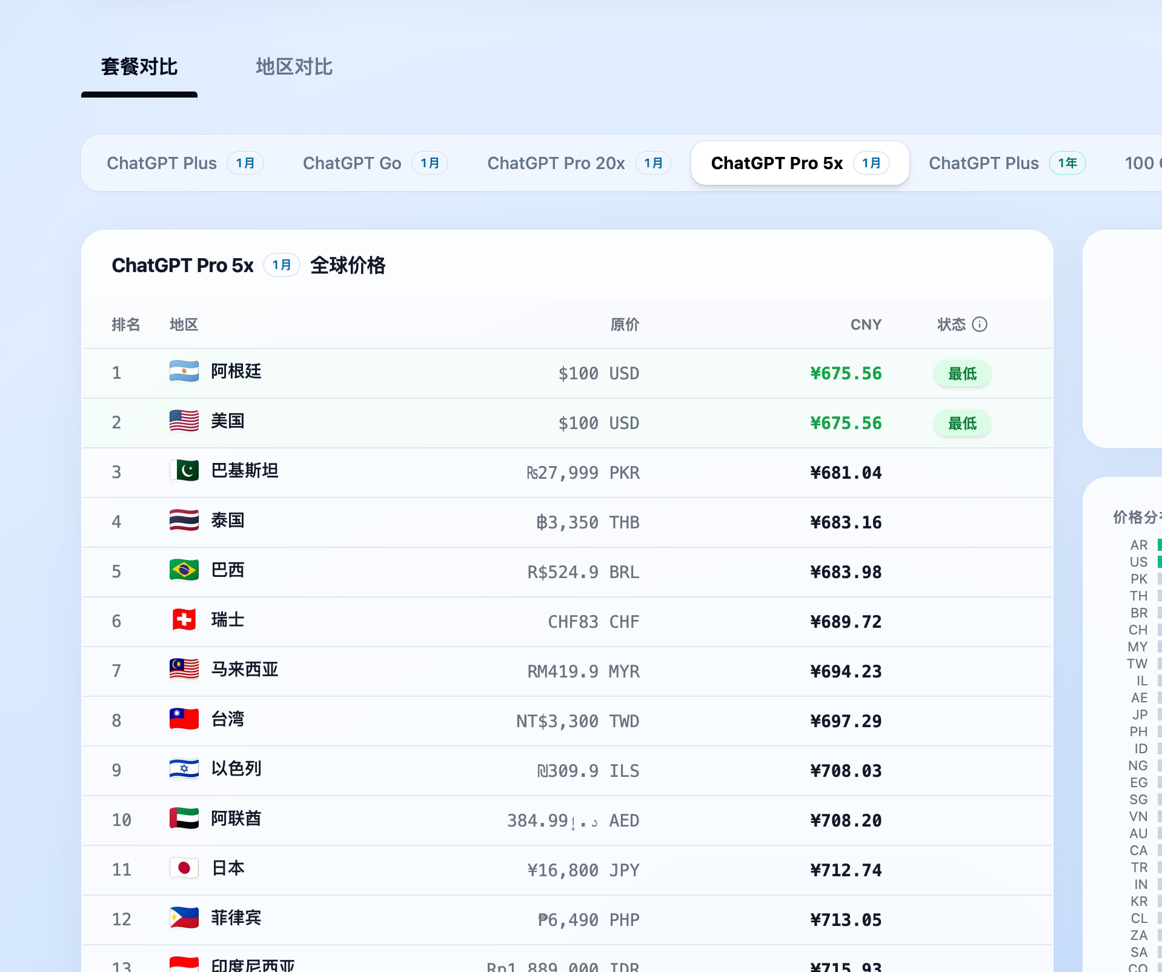Viewport: 1162px width, 972px height.
Task: Click the Taiwan flag icon
Action: (x=184, y=719)
